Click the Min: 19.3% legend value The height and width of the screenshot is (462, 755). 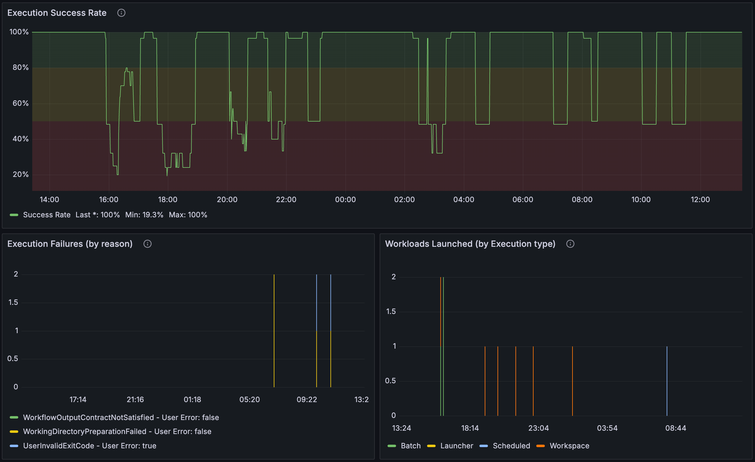(x=144, y=215)
